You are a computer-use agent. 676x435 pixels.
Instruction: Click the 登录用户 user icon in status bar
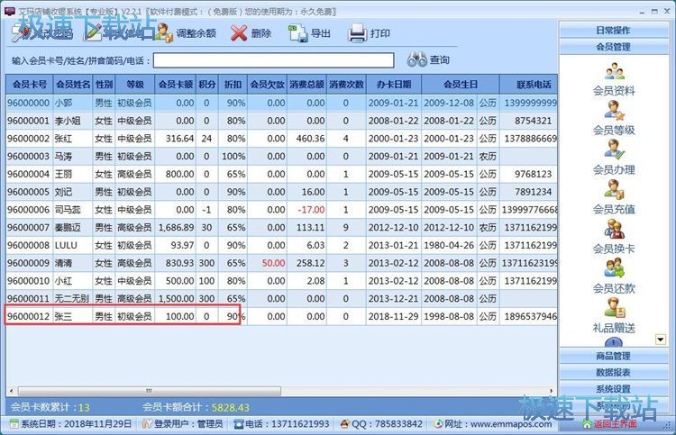[x=147, y=424]
